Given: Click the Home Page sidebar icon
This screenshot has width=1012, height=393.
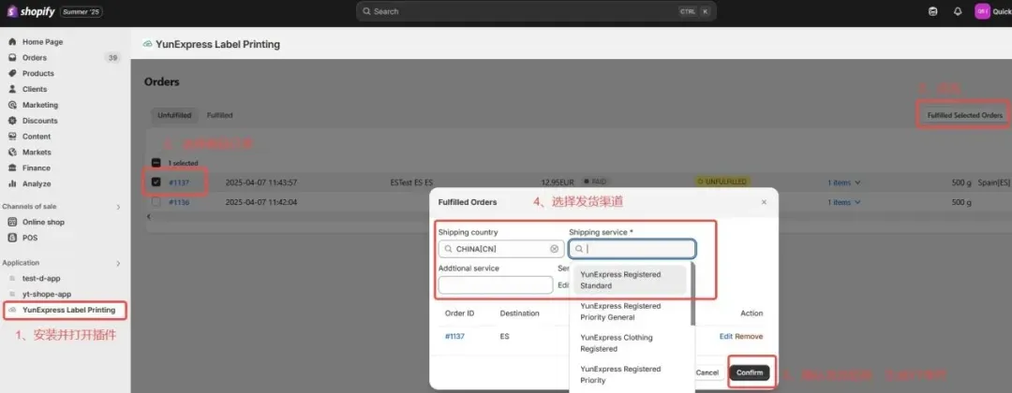Looking at the screenshot, I should click(12, 42).
